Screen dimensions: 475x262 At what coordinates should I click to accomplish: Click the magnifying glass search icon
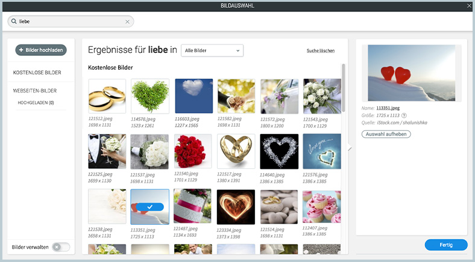(14, 22)
